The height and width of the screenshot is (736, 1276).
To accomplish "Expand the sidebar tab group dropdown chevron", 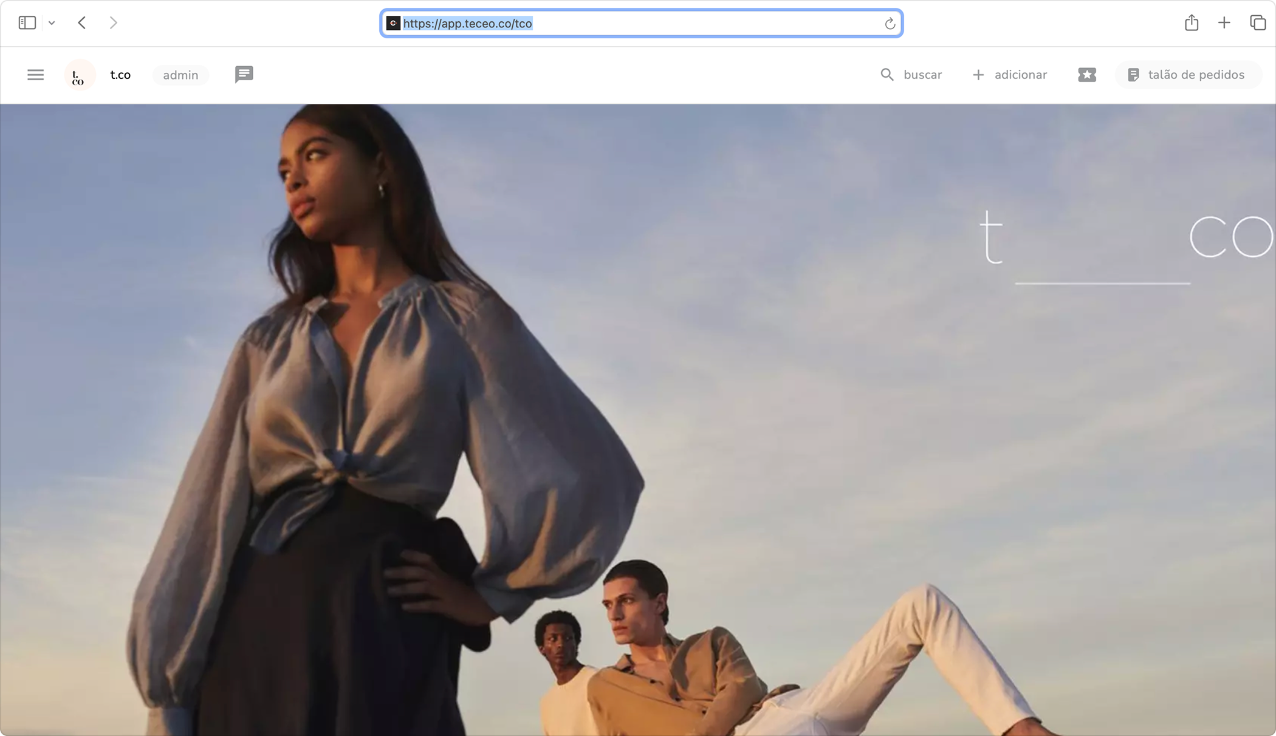I will [52, 23].
